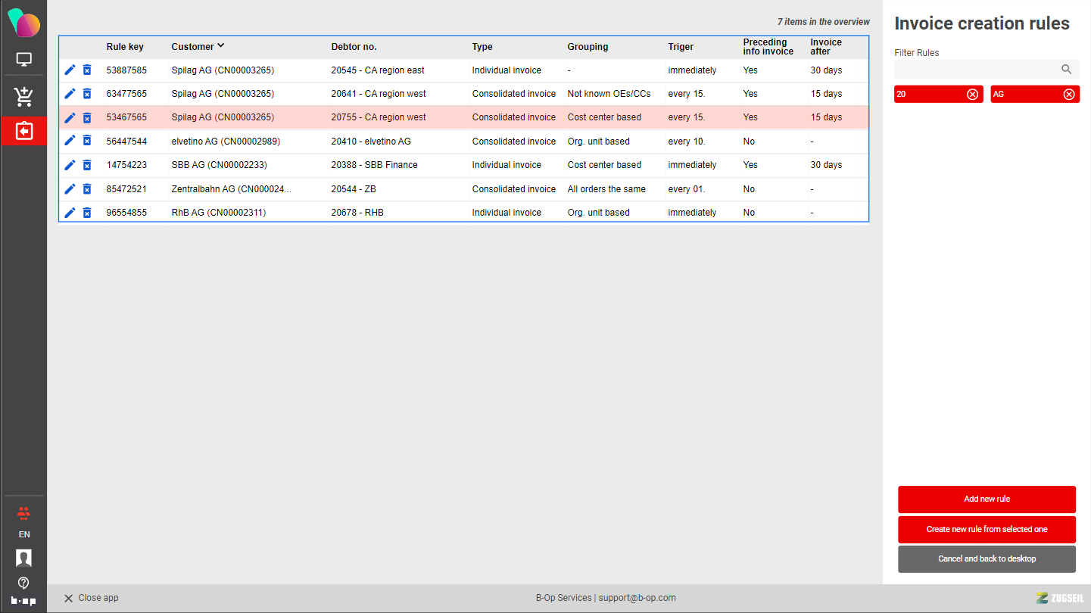Select the red clipboard icon in sidebar
Image resolution: width=1091 pixels, height=613 pixels.
[23, 131]
